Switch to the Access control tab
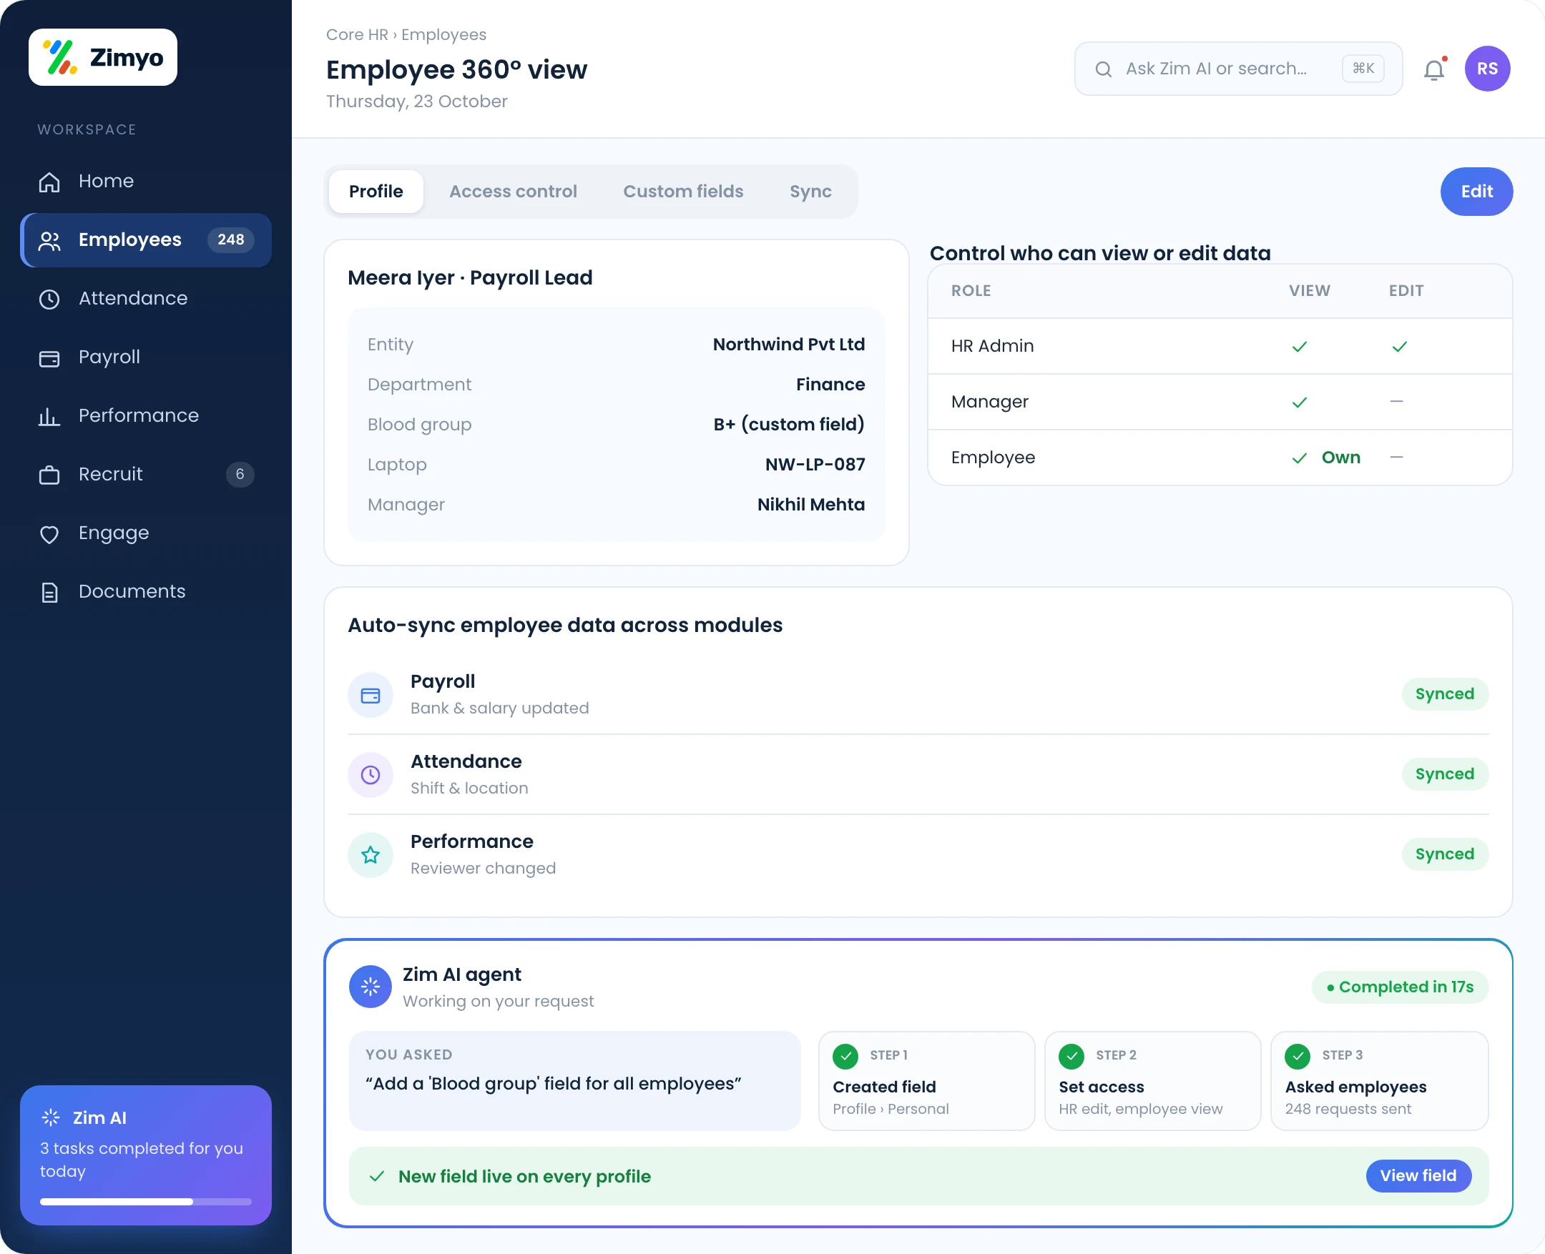 point(513,192)
